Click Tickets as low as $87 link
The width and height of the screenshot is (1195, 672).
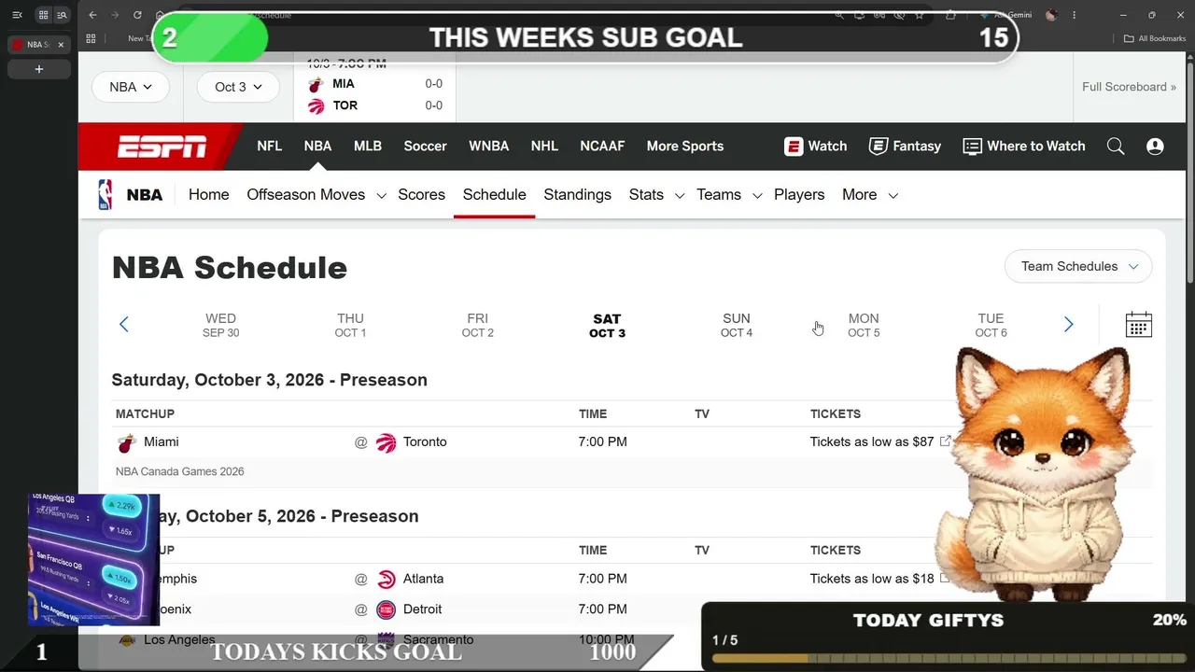click(x=872, y=441)
